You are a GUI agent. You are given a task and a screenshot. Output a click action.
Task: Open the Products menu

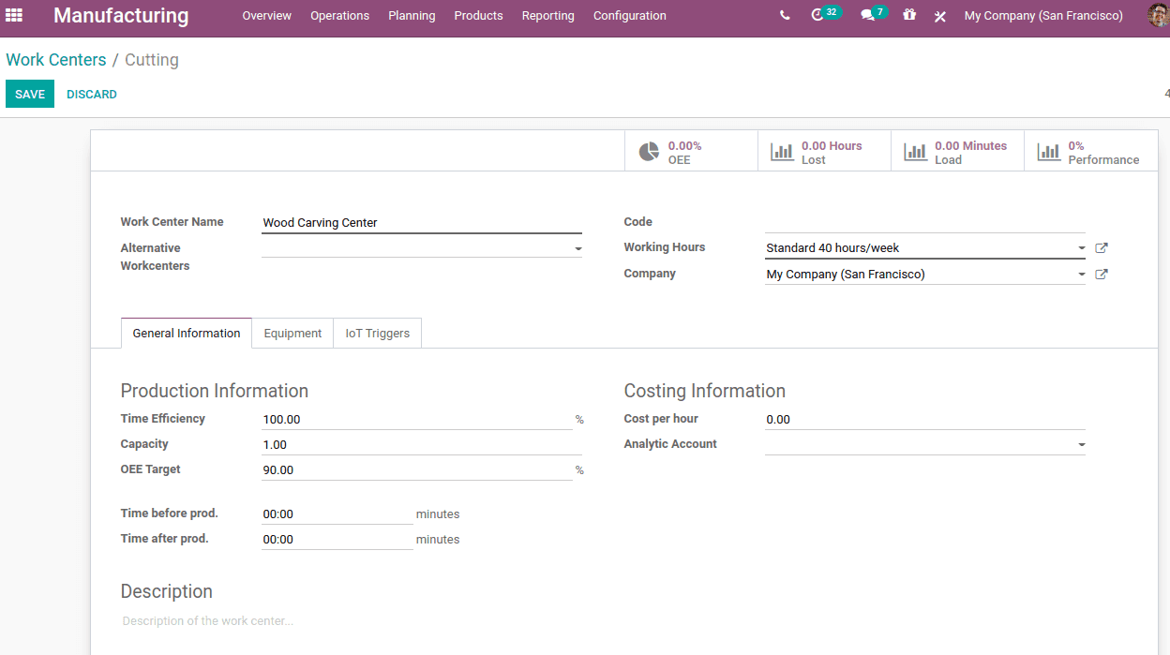[478, 16]
